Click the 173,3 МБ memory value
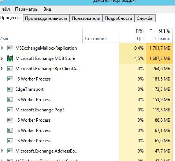175x161 pixels. click(161, 89)
